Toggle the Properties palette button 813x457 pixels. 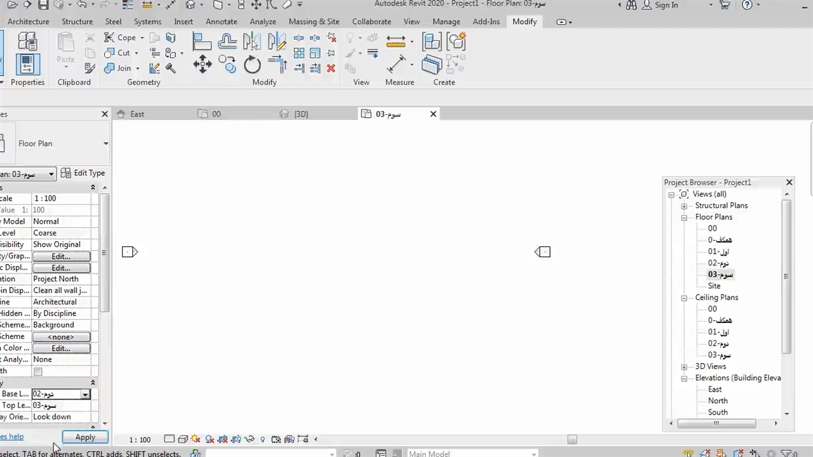27,64
